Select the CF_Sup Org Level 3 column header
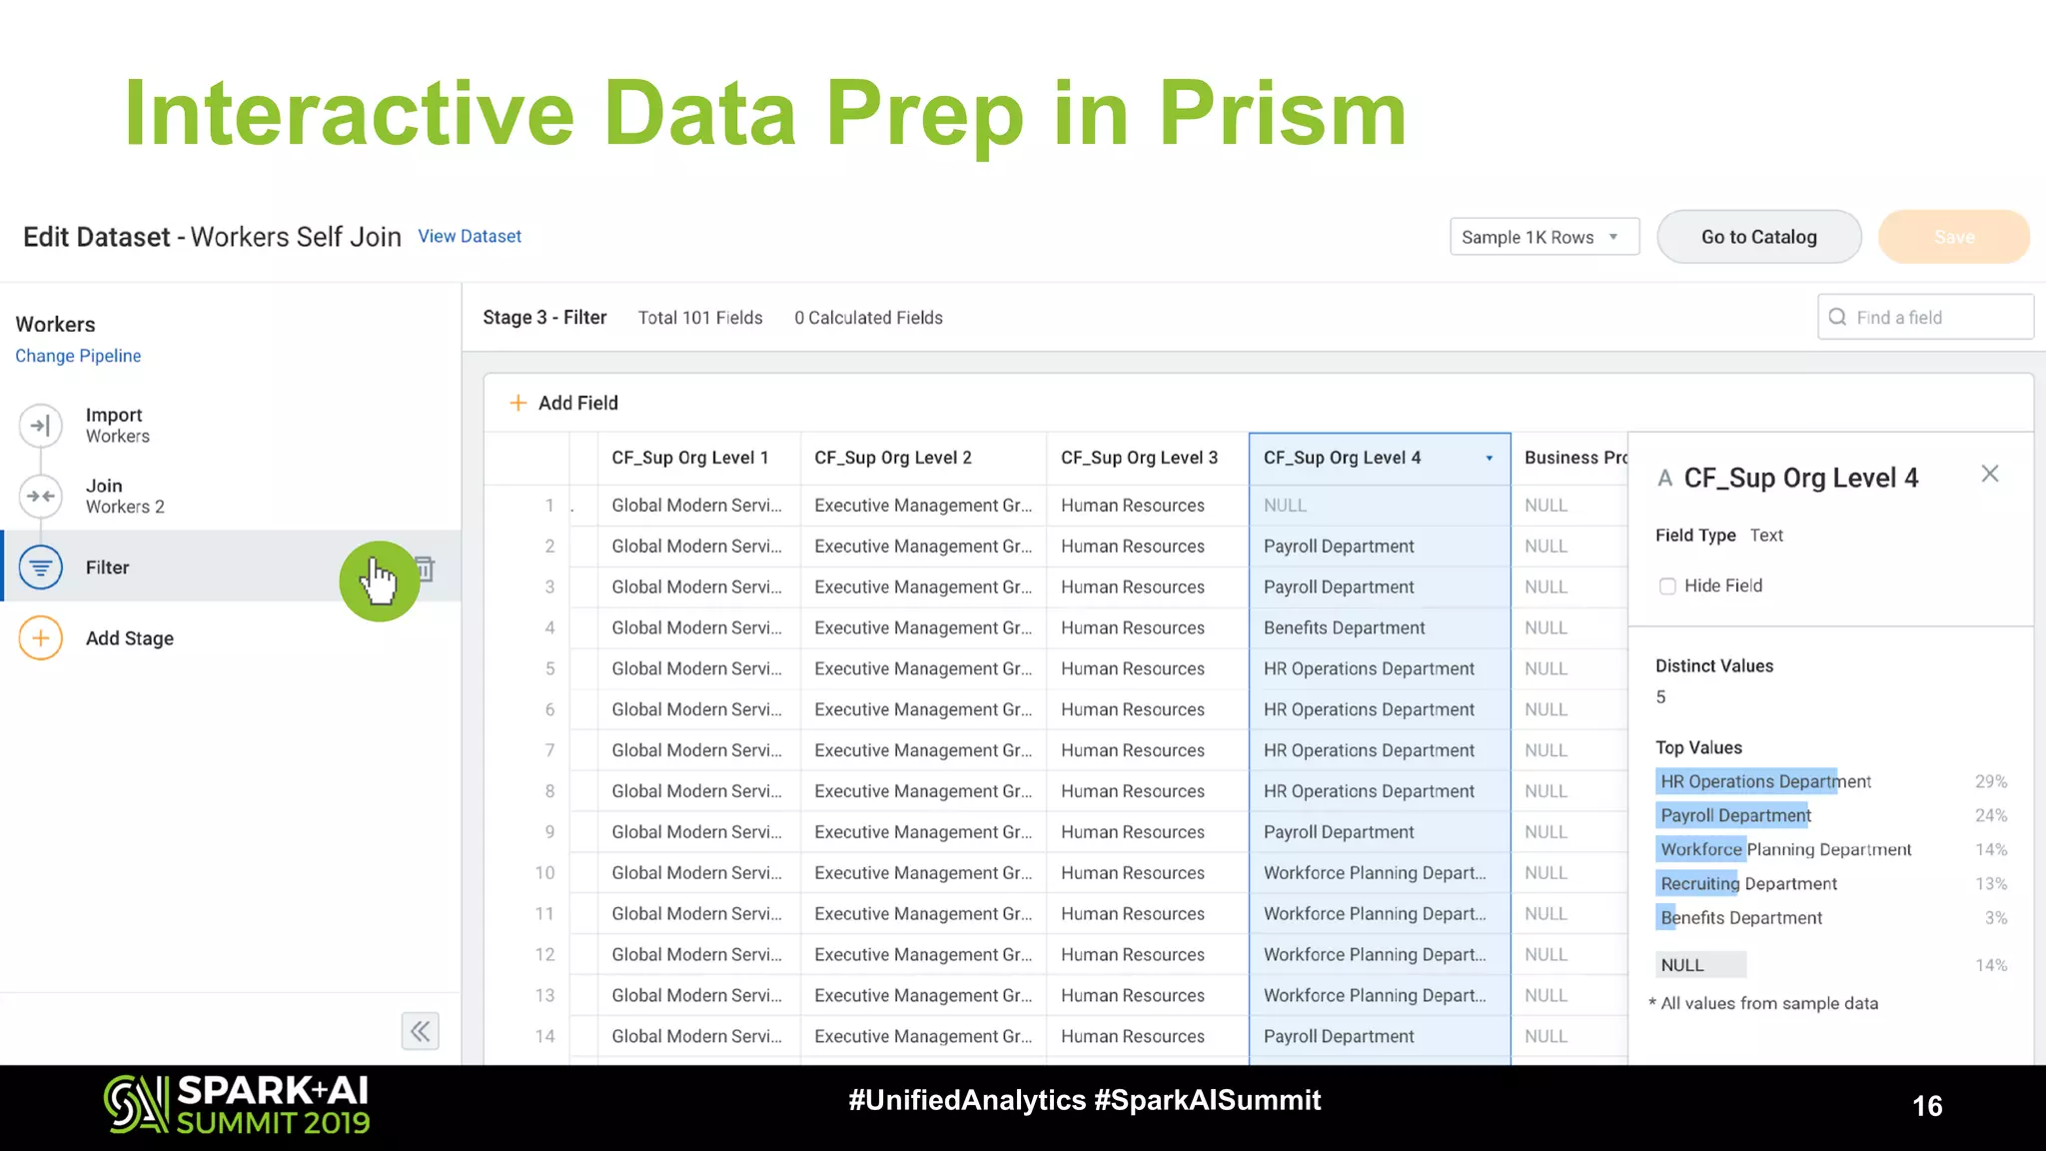This screenshot has width=2046, height=1151. click(1148, 458)
